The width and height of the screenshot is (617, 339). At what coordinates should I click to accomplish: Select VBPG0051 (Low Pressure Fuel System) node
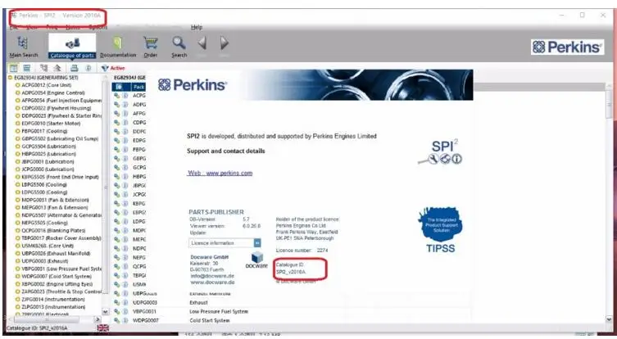pyautogui.click(x=61, y=269)
